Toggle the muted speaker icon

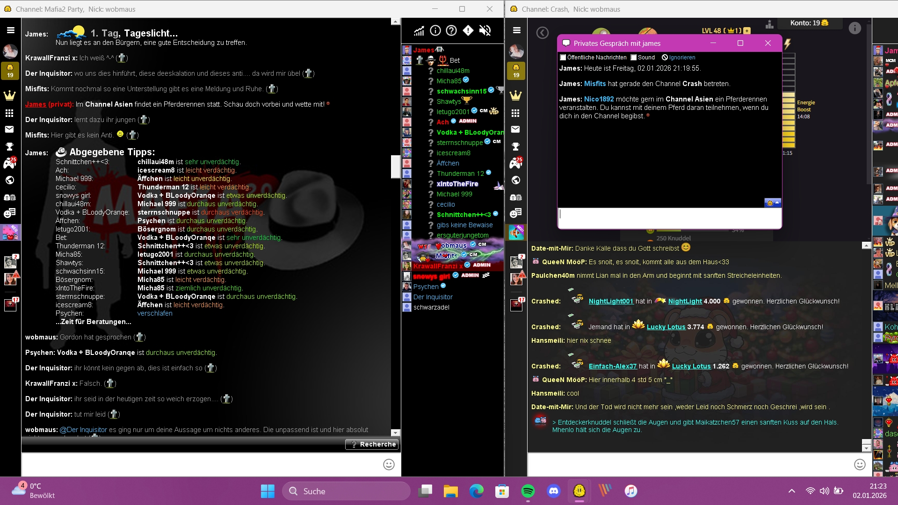click(x=485, y=31)
